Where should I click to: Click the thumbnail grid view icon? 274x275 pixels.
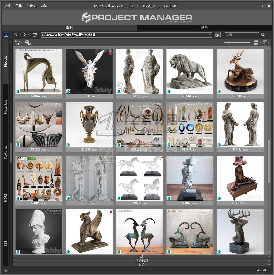click(256, 43)
